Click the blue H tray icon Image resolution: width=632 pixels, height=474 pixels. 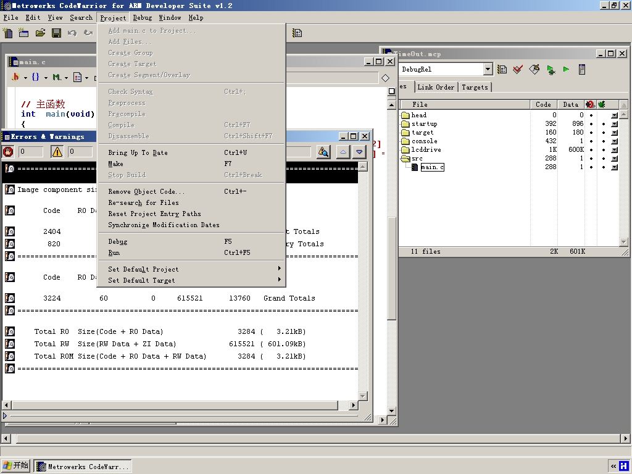pos(623,467)
